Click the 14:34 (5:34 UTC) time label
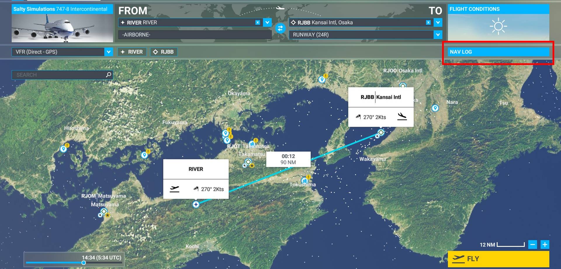Screen dimensions: 561x269 point(101,258)
